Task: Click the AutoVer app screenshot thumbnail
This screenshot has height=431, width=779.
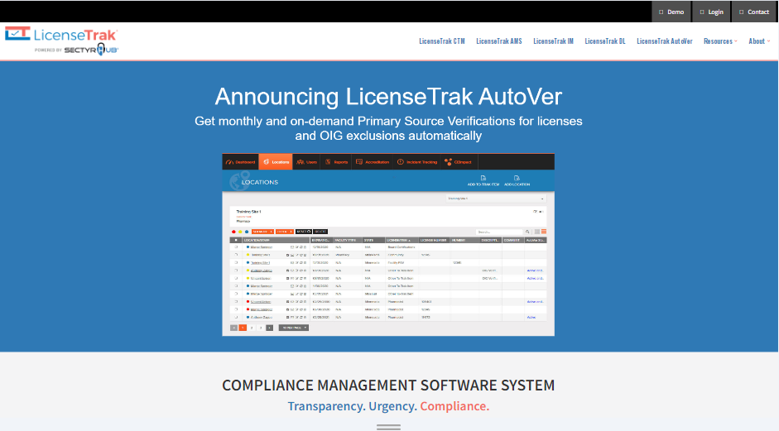Action: tap(388, 245)
